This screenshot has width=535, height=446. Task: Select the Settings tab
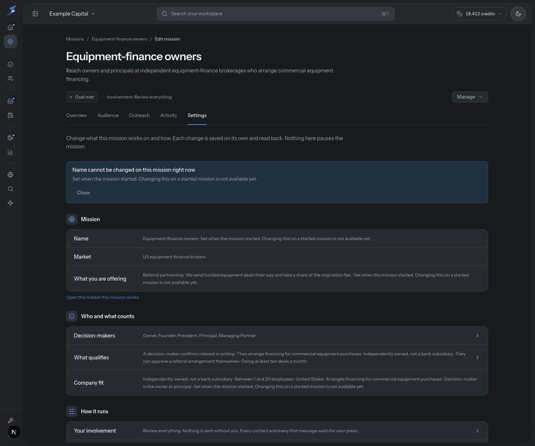click(x=197, y=116)
